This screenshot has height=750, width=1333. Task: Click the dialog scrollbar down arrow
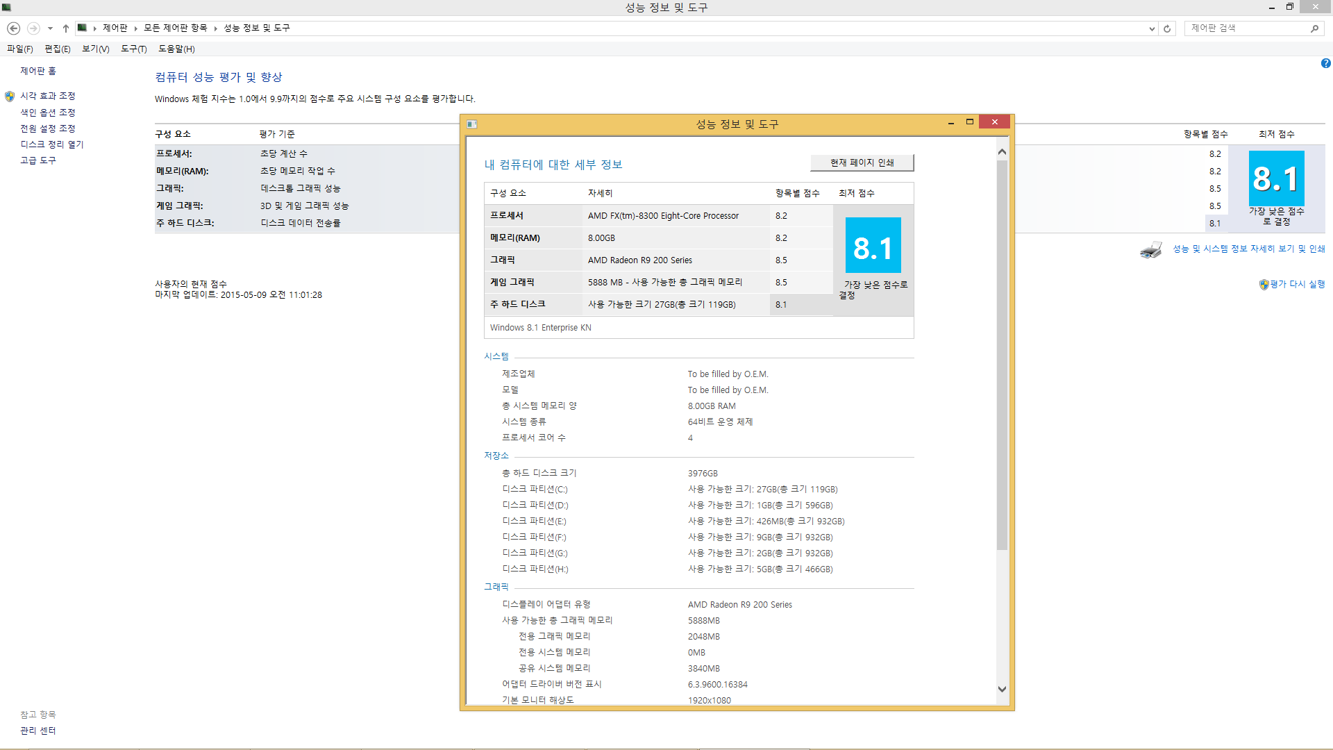[1002, 689]
